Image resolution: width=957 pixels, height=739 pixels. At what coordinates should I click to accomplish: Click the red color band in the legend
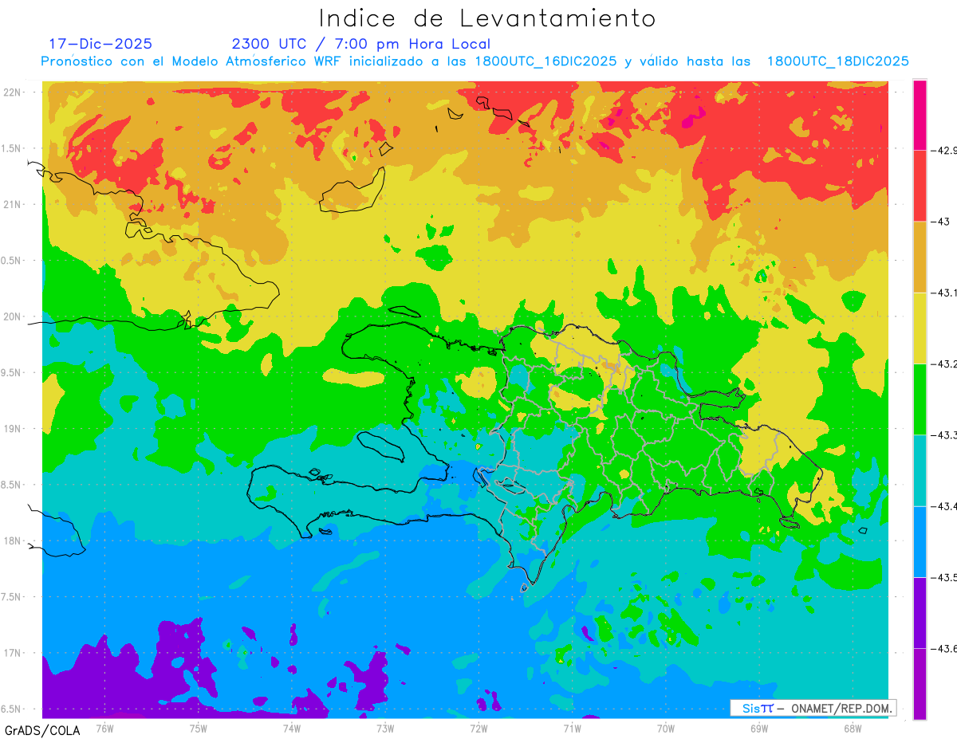pyautogui.click(x=920, y=185)
